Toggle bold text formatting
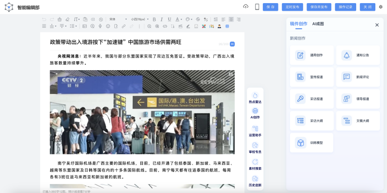Image resolution: width=387 pixels, height=193 pixels. [x=154, y=19]
